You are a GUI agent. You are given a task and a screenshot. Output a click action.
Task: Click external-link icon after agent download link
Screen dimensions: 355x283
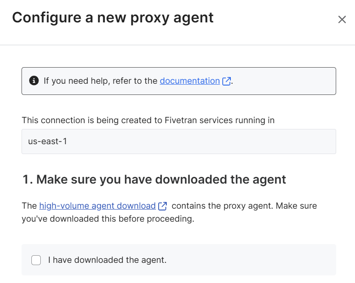162,206
